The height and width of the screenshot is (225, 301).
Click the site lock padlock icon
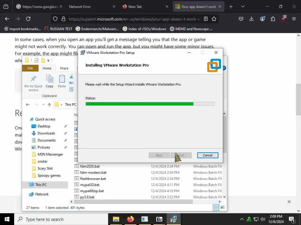coord(63,19)
